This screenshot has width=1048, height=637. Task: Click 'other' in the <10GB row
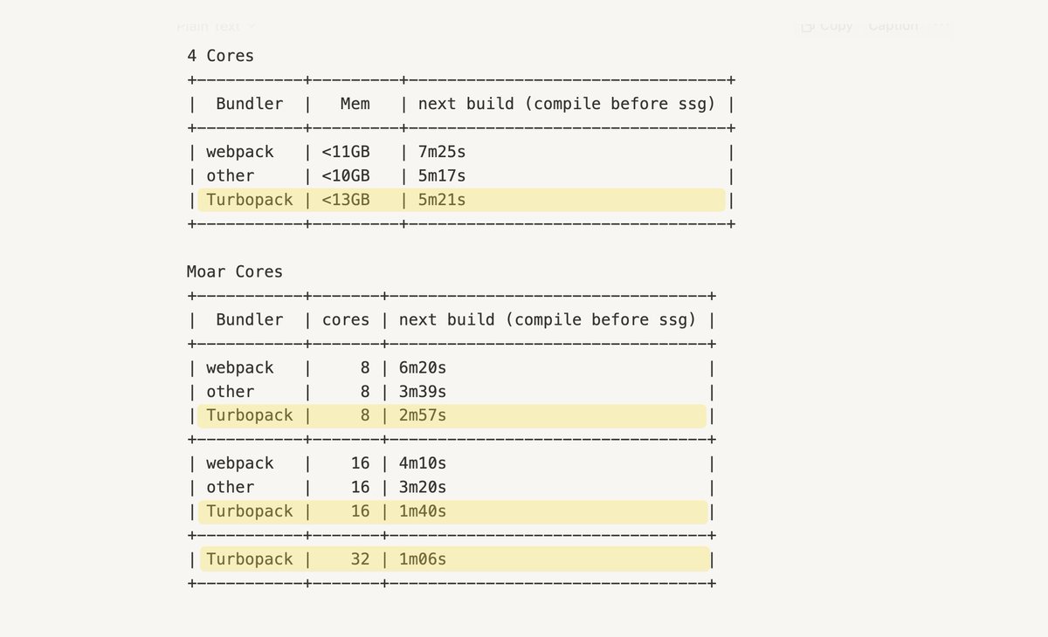point(231,175)
